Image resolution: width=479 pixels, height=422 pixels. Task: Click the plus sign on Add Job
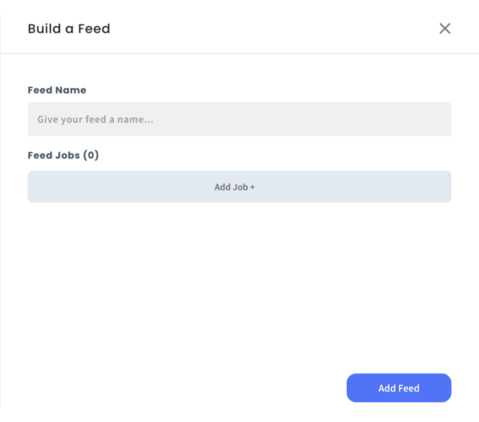click(252, 187)
